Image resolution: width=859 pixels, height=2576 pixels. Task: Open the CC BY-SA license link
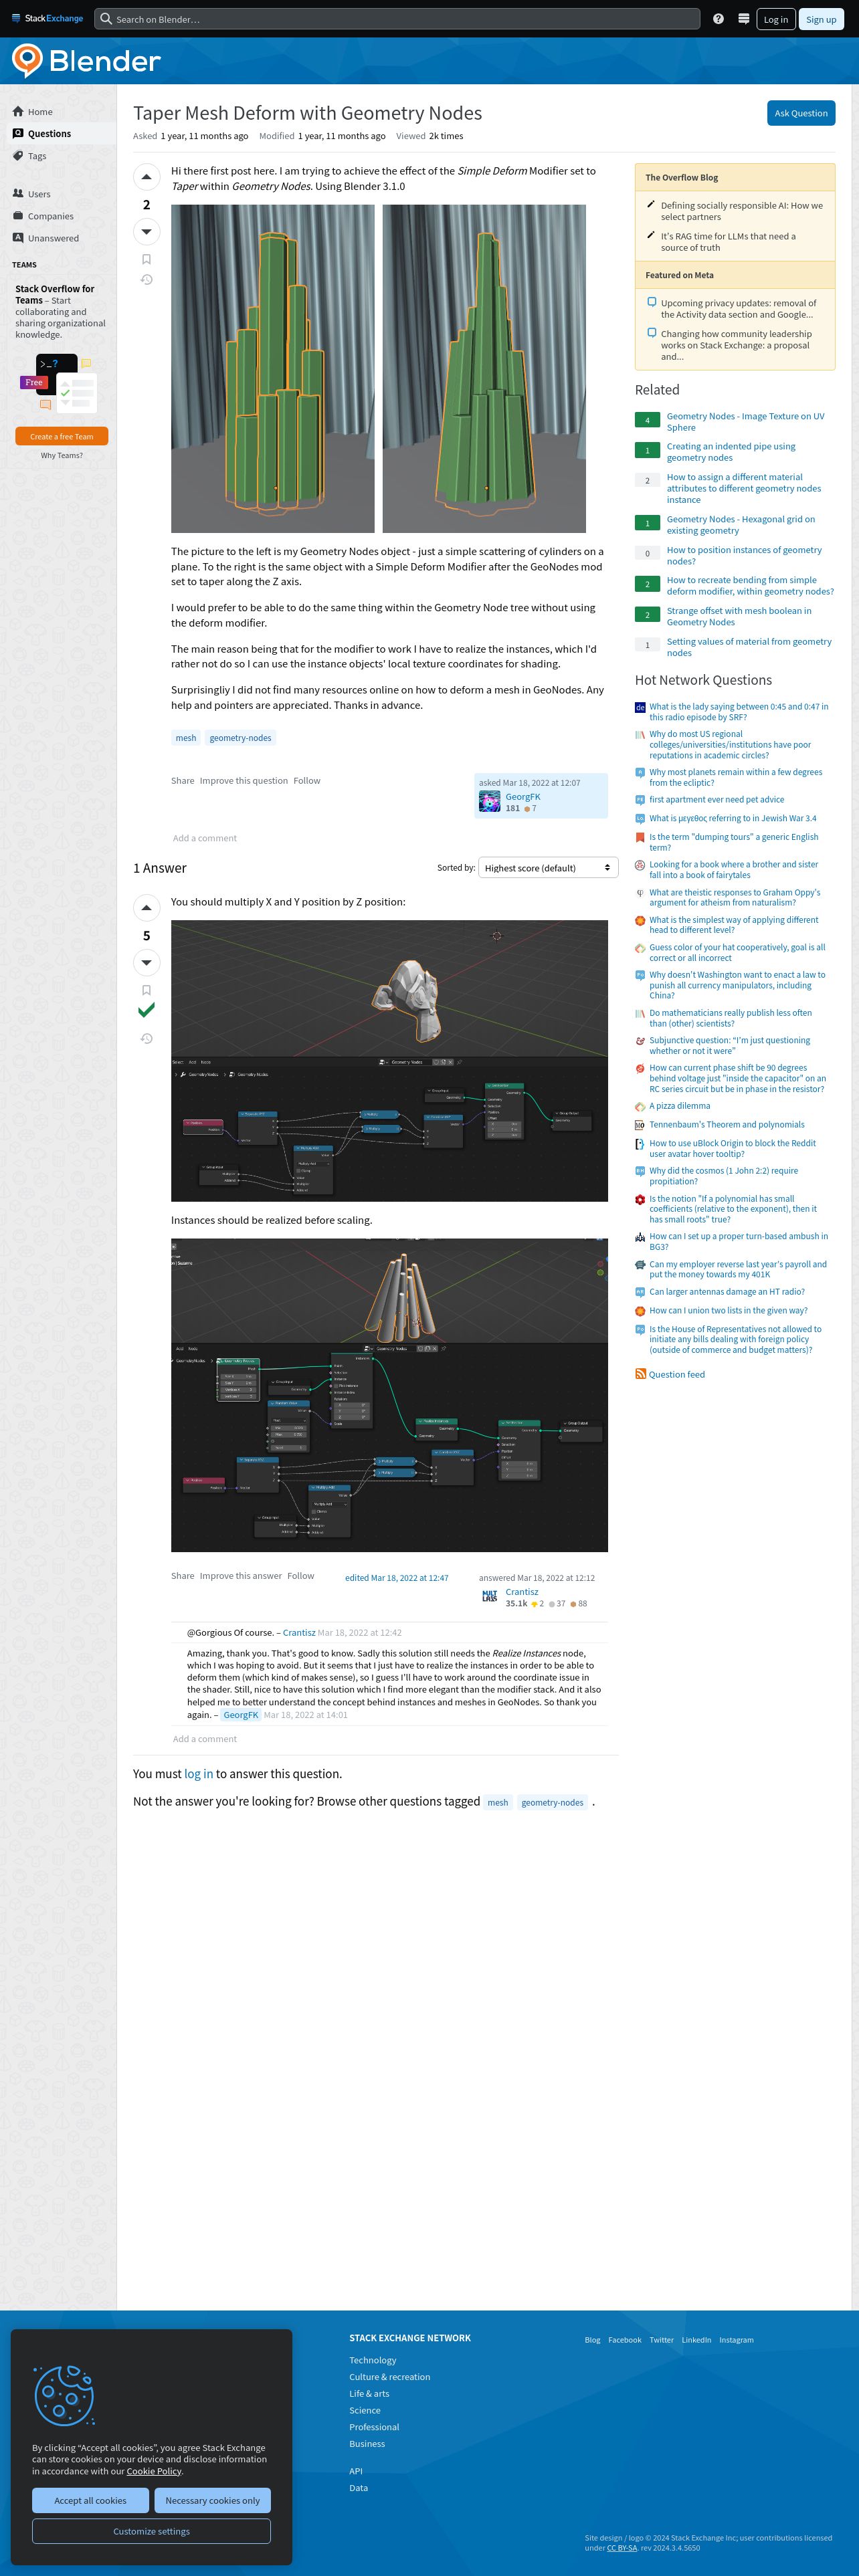click(x=622, y=2548)
